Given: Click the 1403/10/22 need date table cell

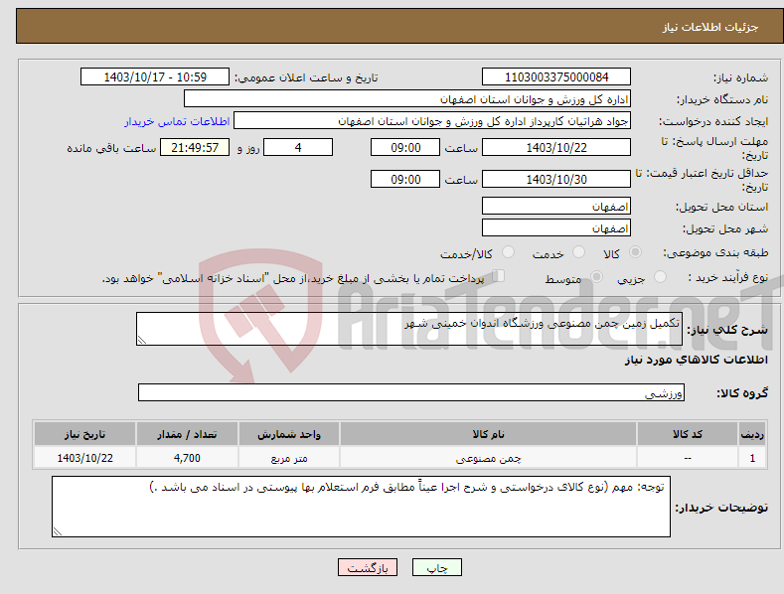Looking at the screenshot, I should coord(85,458).
